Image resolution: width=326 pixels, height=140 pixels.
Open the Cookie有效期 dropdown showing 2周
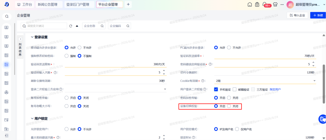tap(265, 80)
